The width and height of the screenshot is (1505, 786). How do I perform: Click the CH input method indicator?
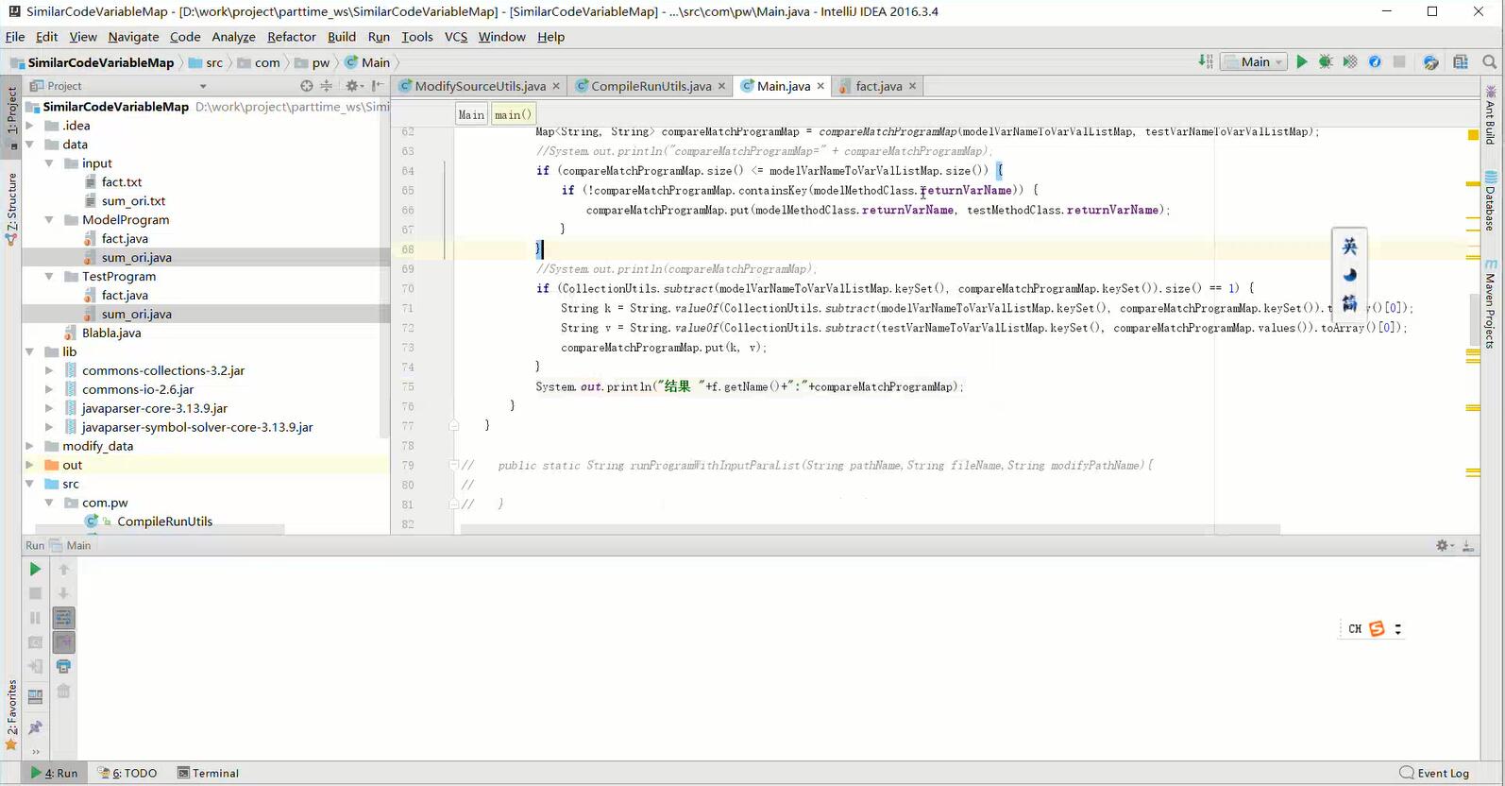(1355, 629)
